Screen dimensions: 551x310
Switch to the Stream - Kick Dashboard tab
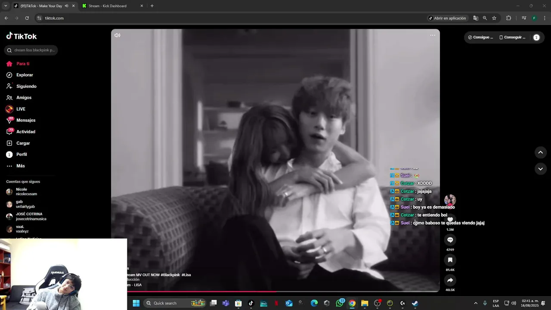[x=112, y=6]
